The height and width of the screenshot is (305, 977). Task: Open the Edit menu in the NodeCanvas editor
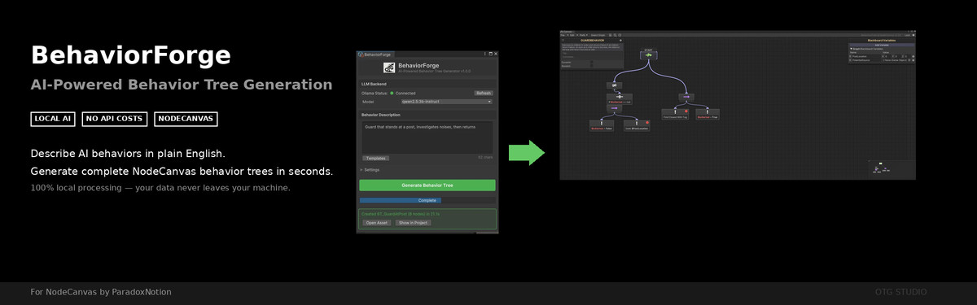pyautogui.click(x=572, y=35)
